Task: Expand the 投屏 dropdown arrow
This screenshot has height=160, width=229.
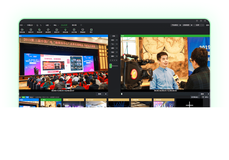Action: (203, 25)
